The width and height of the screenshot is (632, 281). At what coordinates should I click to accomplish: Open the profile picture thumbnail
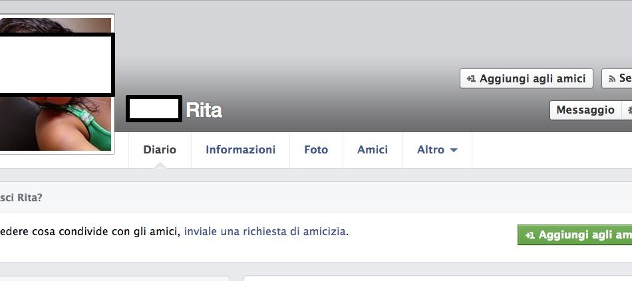56,84
